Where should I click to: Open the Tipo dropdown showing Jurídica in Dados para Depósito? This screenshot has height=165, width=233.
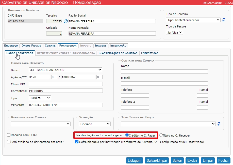pos(40,98)
